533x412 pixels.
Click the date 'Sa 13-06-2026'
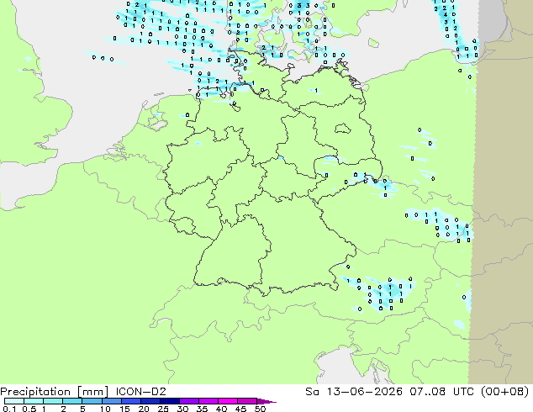pyautogui.click(x=354, y=392)
